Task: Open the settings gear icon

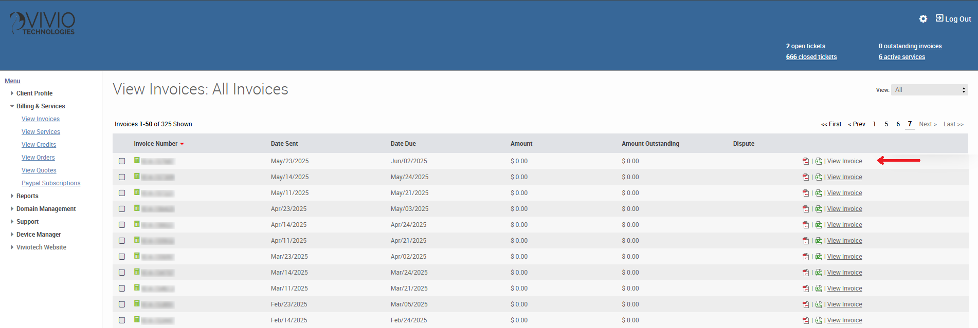Action: tap(923, 19)
